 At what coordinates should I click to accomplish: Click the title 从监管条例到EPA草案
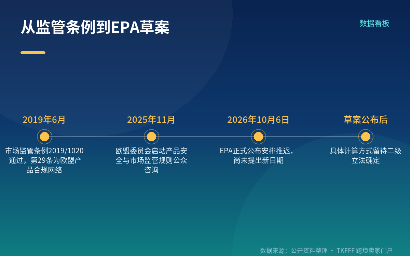95,27
